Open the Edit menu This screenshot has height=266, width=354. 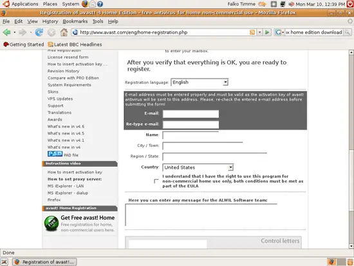pyautogui.click(x=18, y=21)
